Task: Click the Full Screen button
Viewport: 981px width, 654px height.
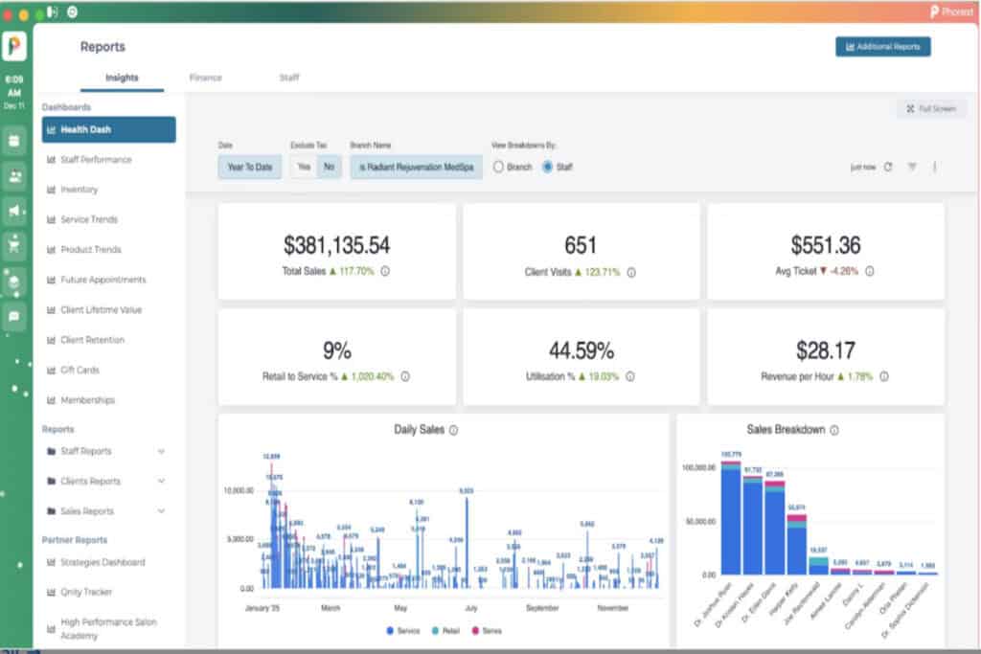Action: [931, 109]
